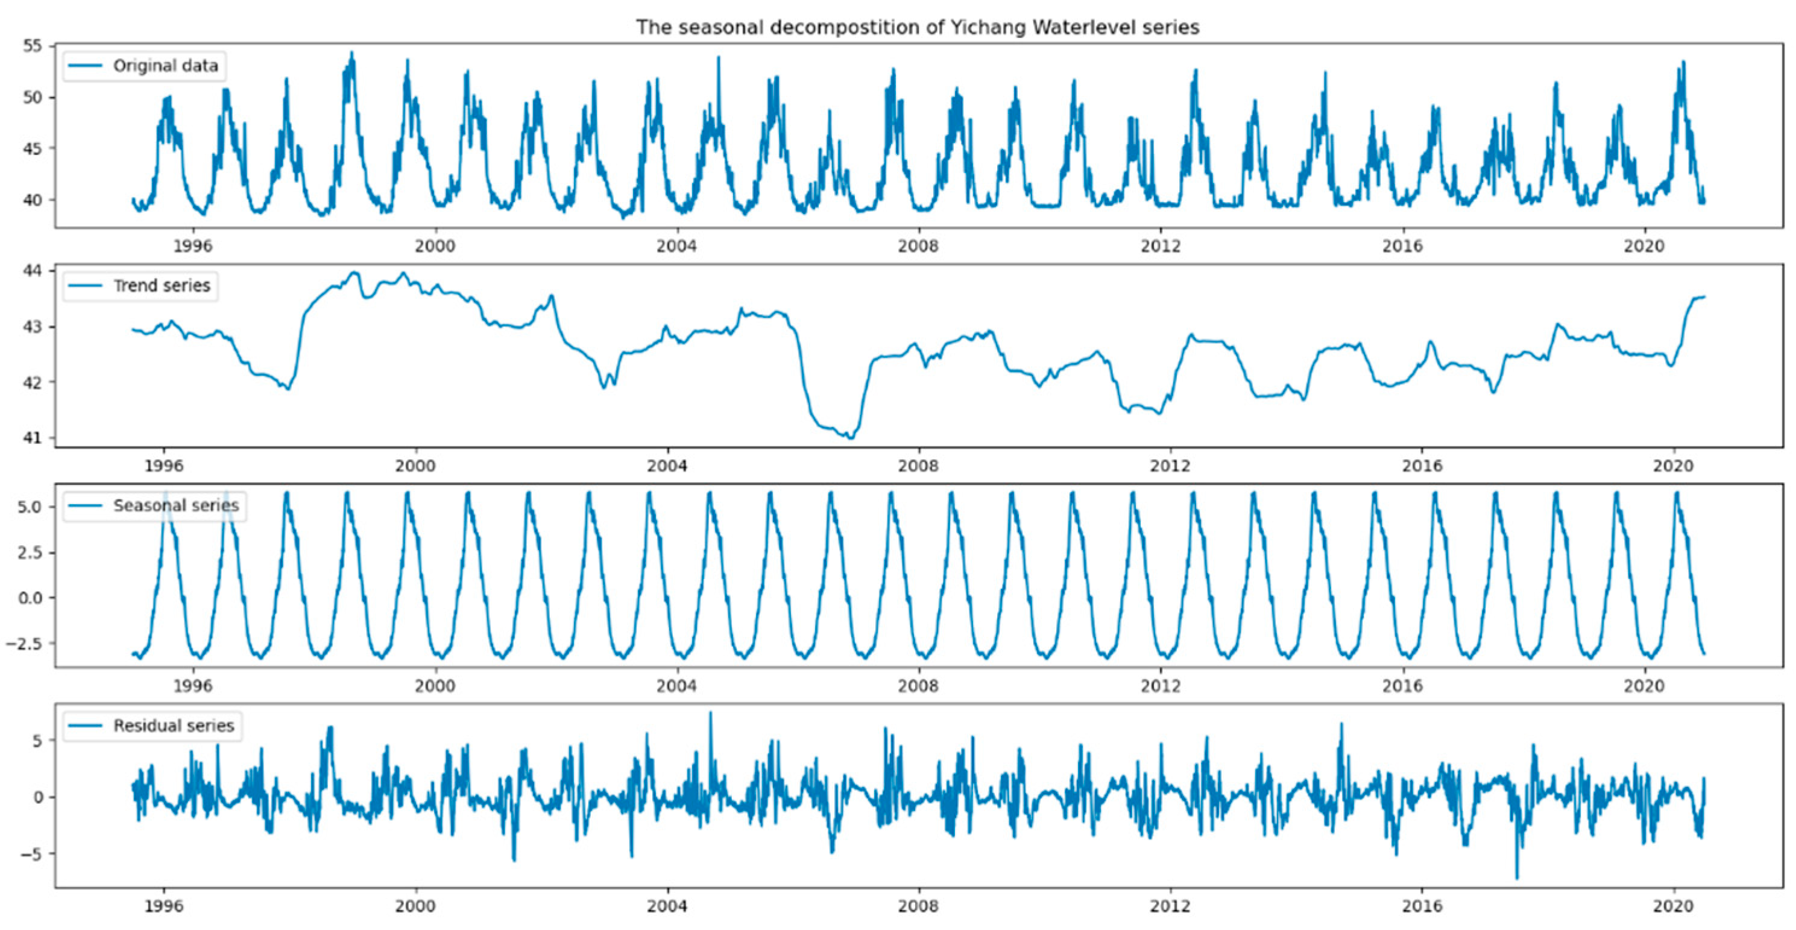The height and width of the screenshot is (930, 1796).
Task: Click the 2012 tick under Trend series plot
Action: click(x=1170, y=466)
